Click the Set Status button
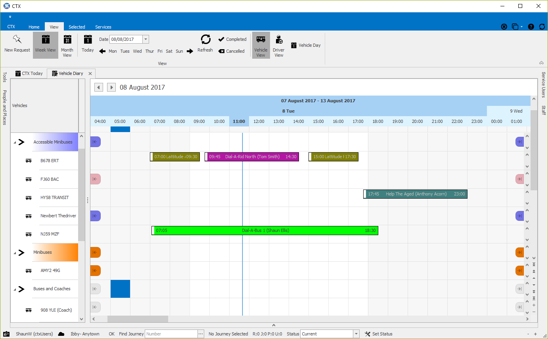548x339 pixels. point(379,334)
